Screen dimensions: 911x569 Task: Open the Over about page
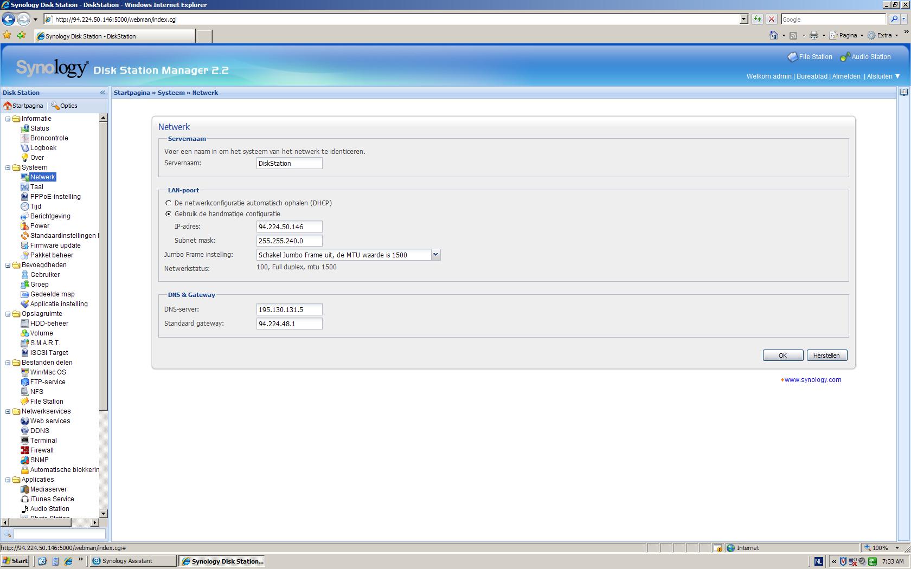[x=37, y=158]
